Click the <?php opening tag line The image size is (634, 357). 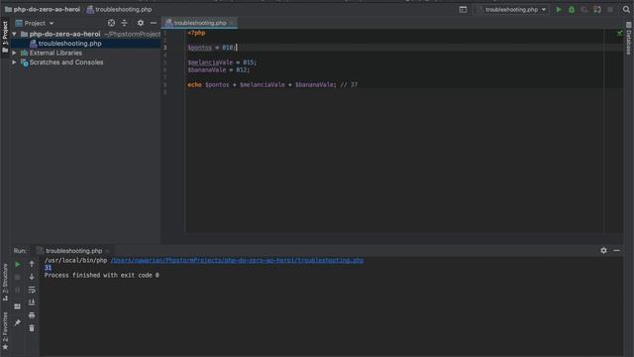196,33
